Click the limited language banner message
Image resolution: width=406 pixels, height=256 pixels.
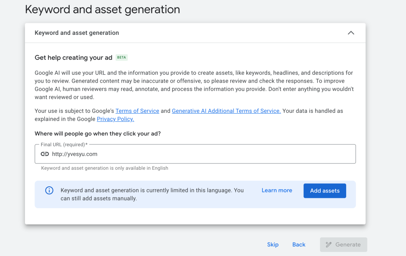[152, 194]
